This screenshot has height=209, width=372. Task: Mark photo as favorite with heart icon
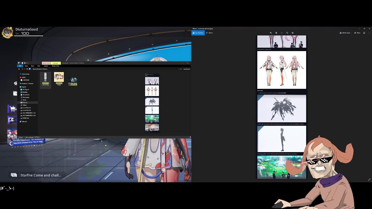tap(282, 33)
